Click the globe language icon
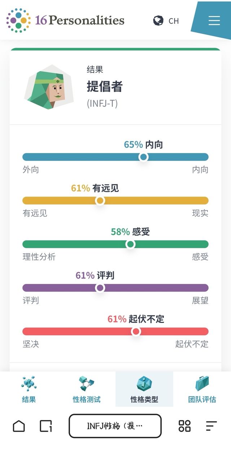 158,21
